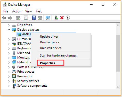Click the scrollbar down arrow
The height and width of the screenshot is (97, 122).
[x=118, y=87]
